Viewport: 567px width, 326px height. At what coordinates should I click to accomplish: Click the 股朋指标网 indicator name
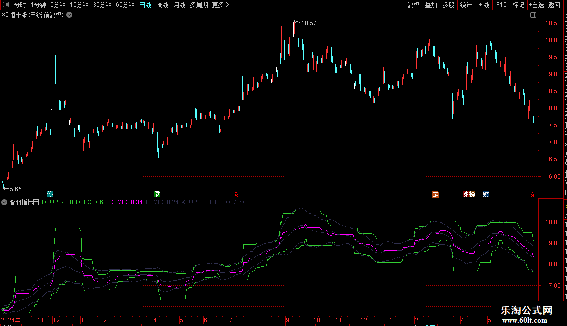coord(24,203)
